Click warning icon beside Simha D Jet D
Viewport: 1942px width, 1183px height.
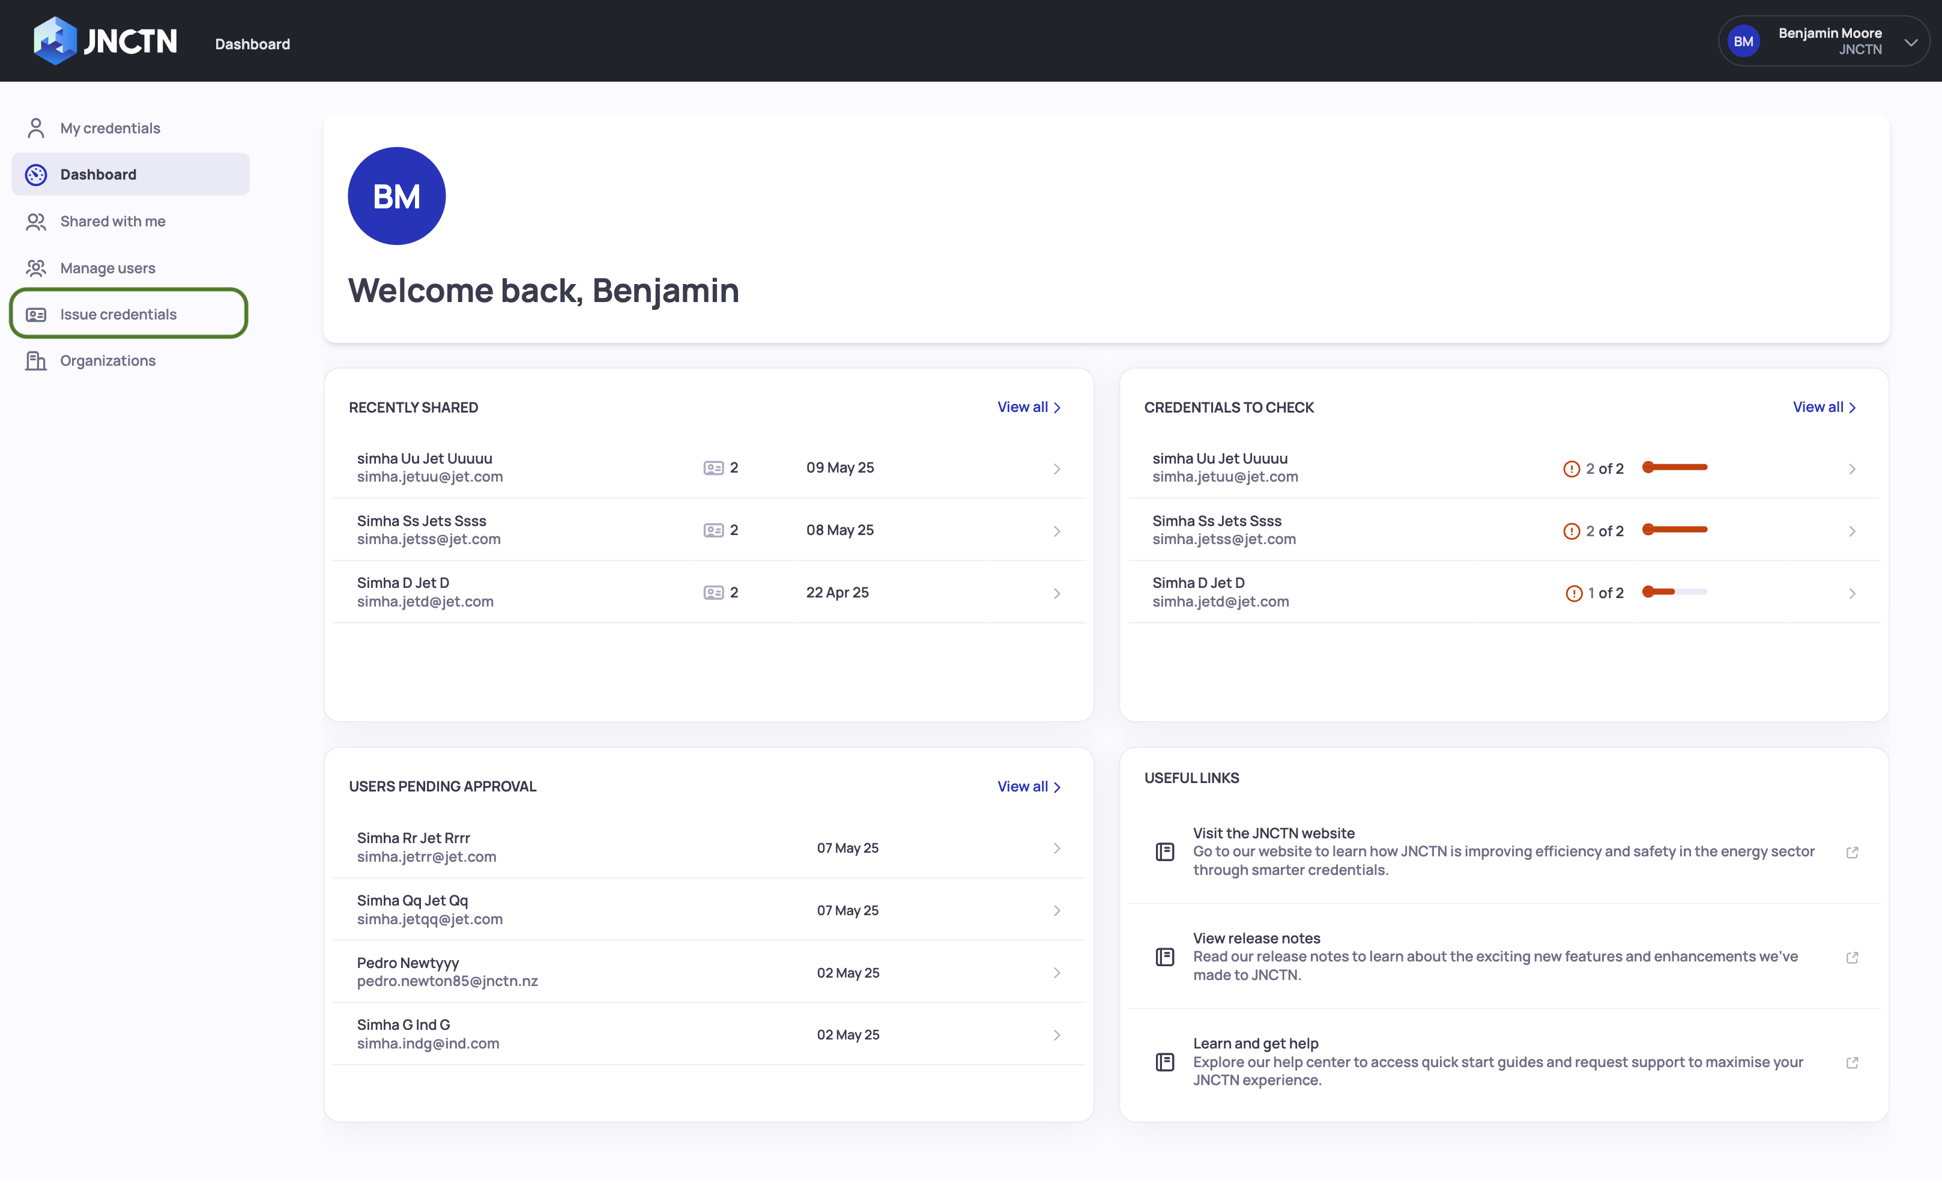1573,593
